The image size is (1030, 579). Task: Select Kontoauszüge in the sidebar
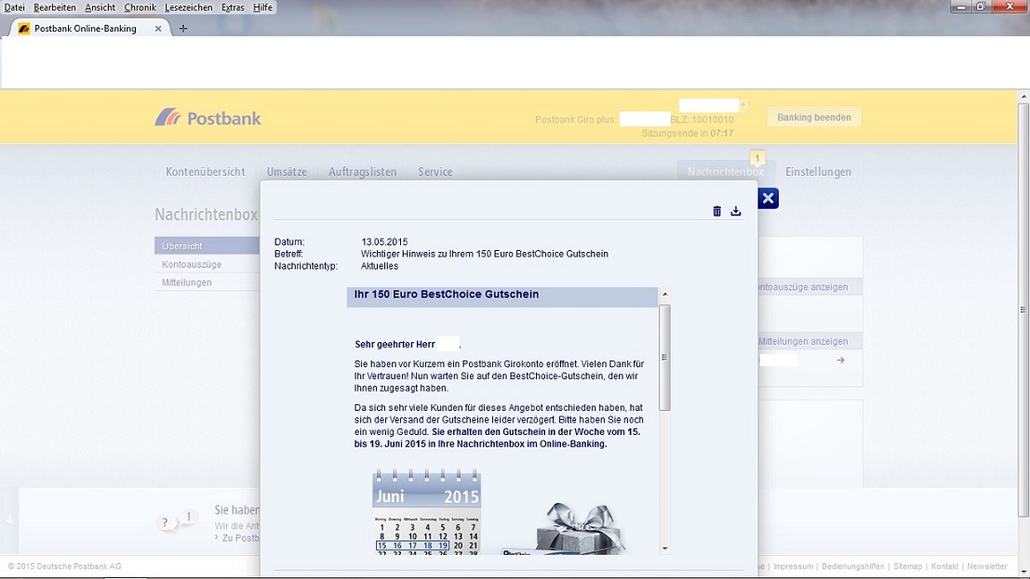tap(191, 264)
